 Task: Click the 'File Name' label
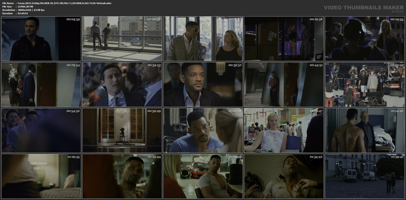click(8, 3)
